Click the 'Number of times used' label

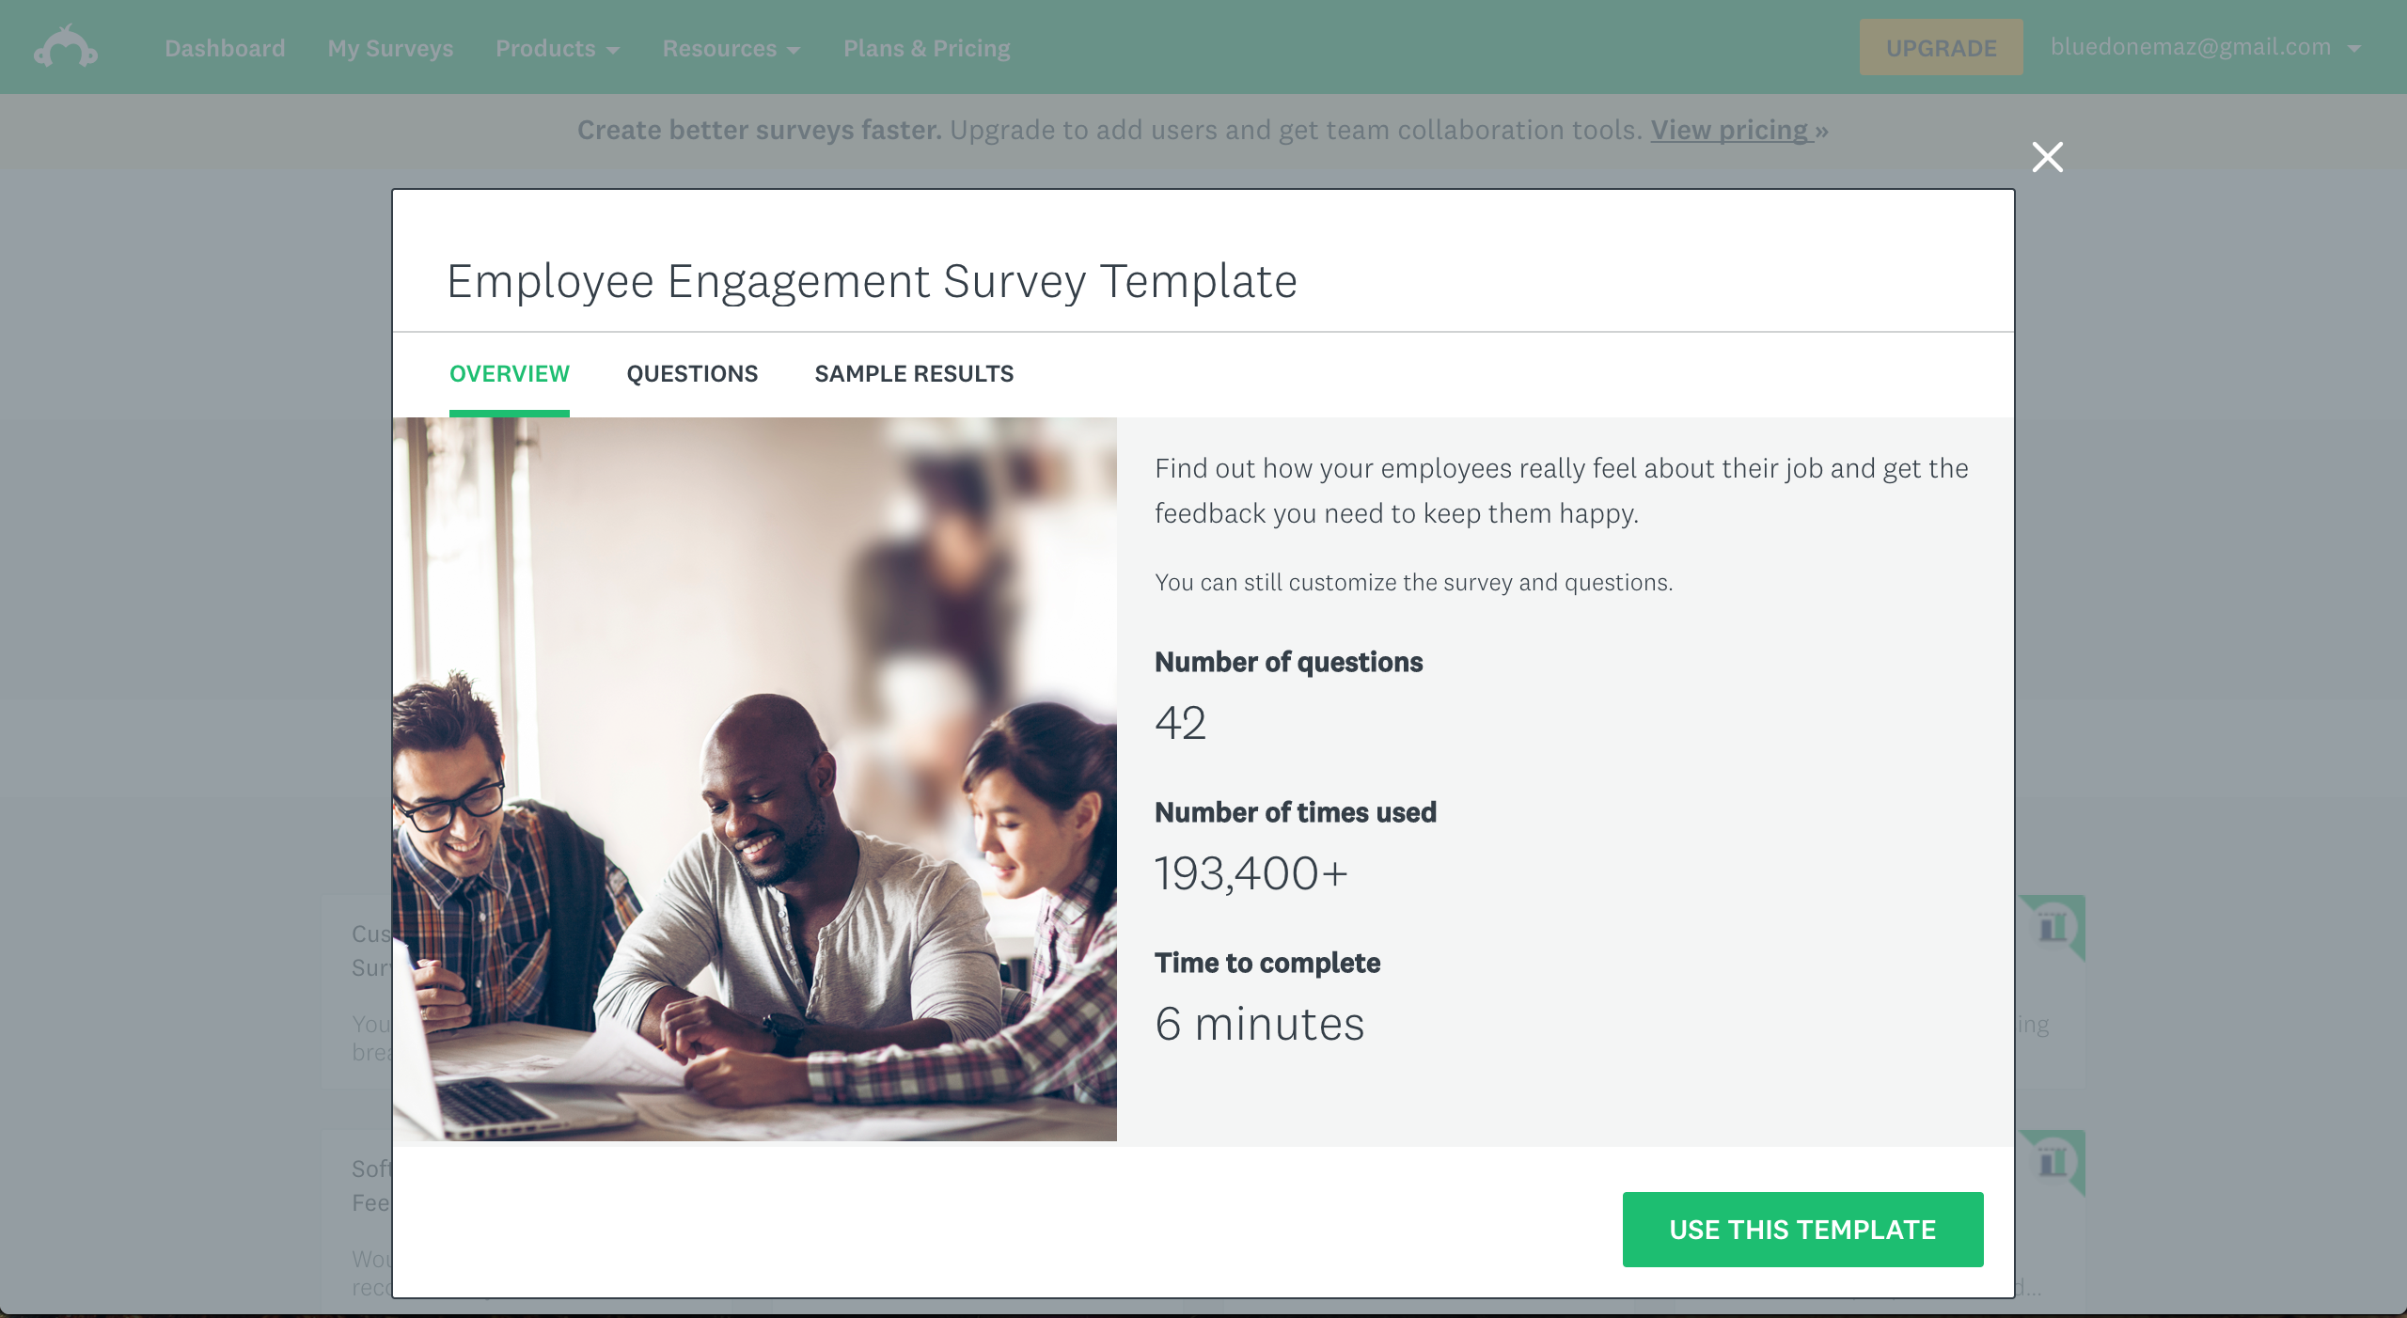[1296, 812]
